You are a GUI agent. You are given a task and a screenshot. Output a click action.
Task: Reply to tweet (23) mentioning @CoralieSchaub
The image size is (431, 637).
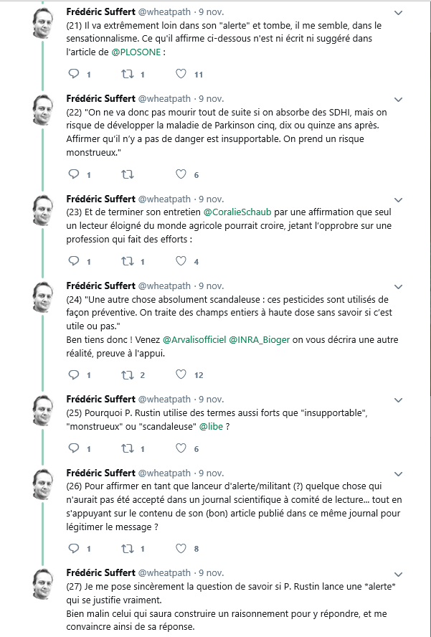pyautogui.click(x=72, y=261)
